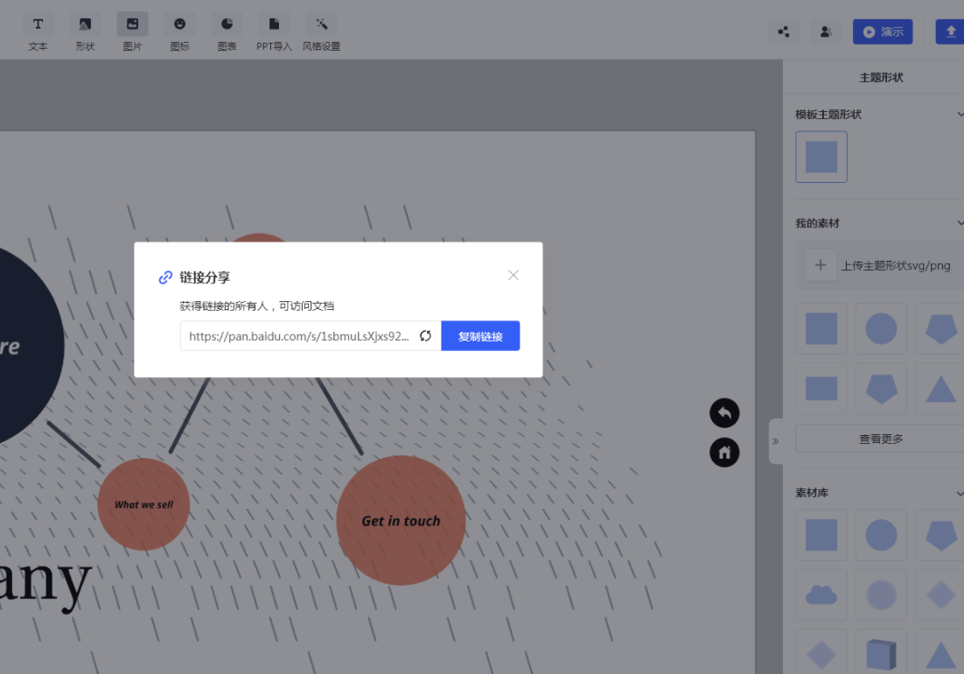Choose rectangle in 我的素材

[821, 388]
